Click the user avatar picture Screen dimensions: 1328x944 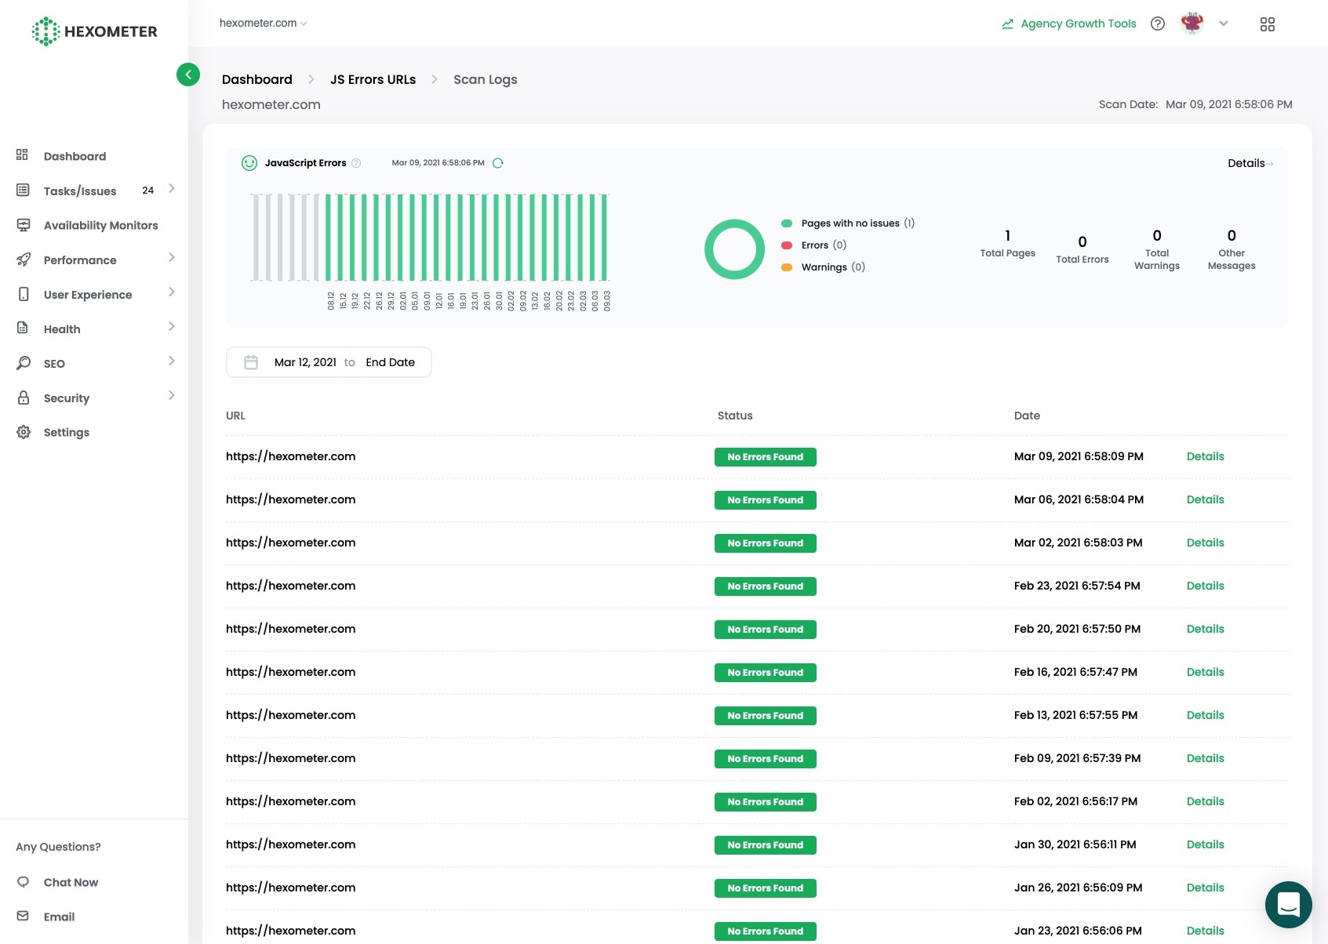click(x=1192, y=24)
